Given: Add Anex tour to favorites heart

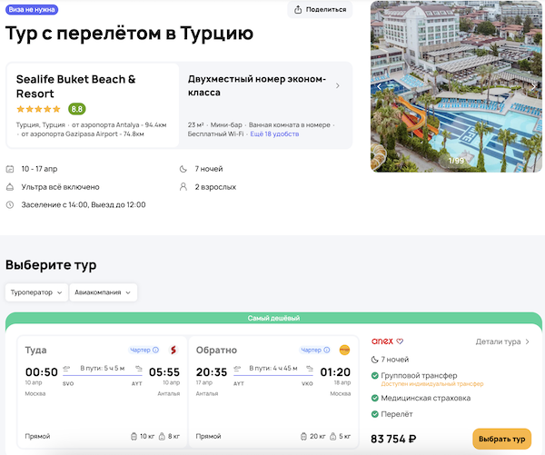Looking at the screenshot, I should point(400,341).
